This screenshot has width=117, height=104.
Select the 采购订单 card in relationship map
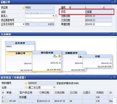coord(19,62)
